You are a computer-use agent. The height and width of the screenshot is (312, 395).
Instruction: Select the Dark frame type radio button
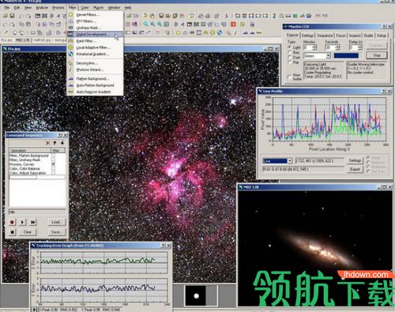290,57
